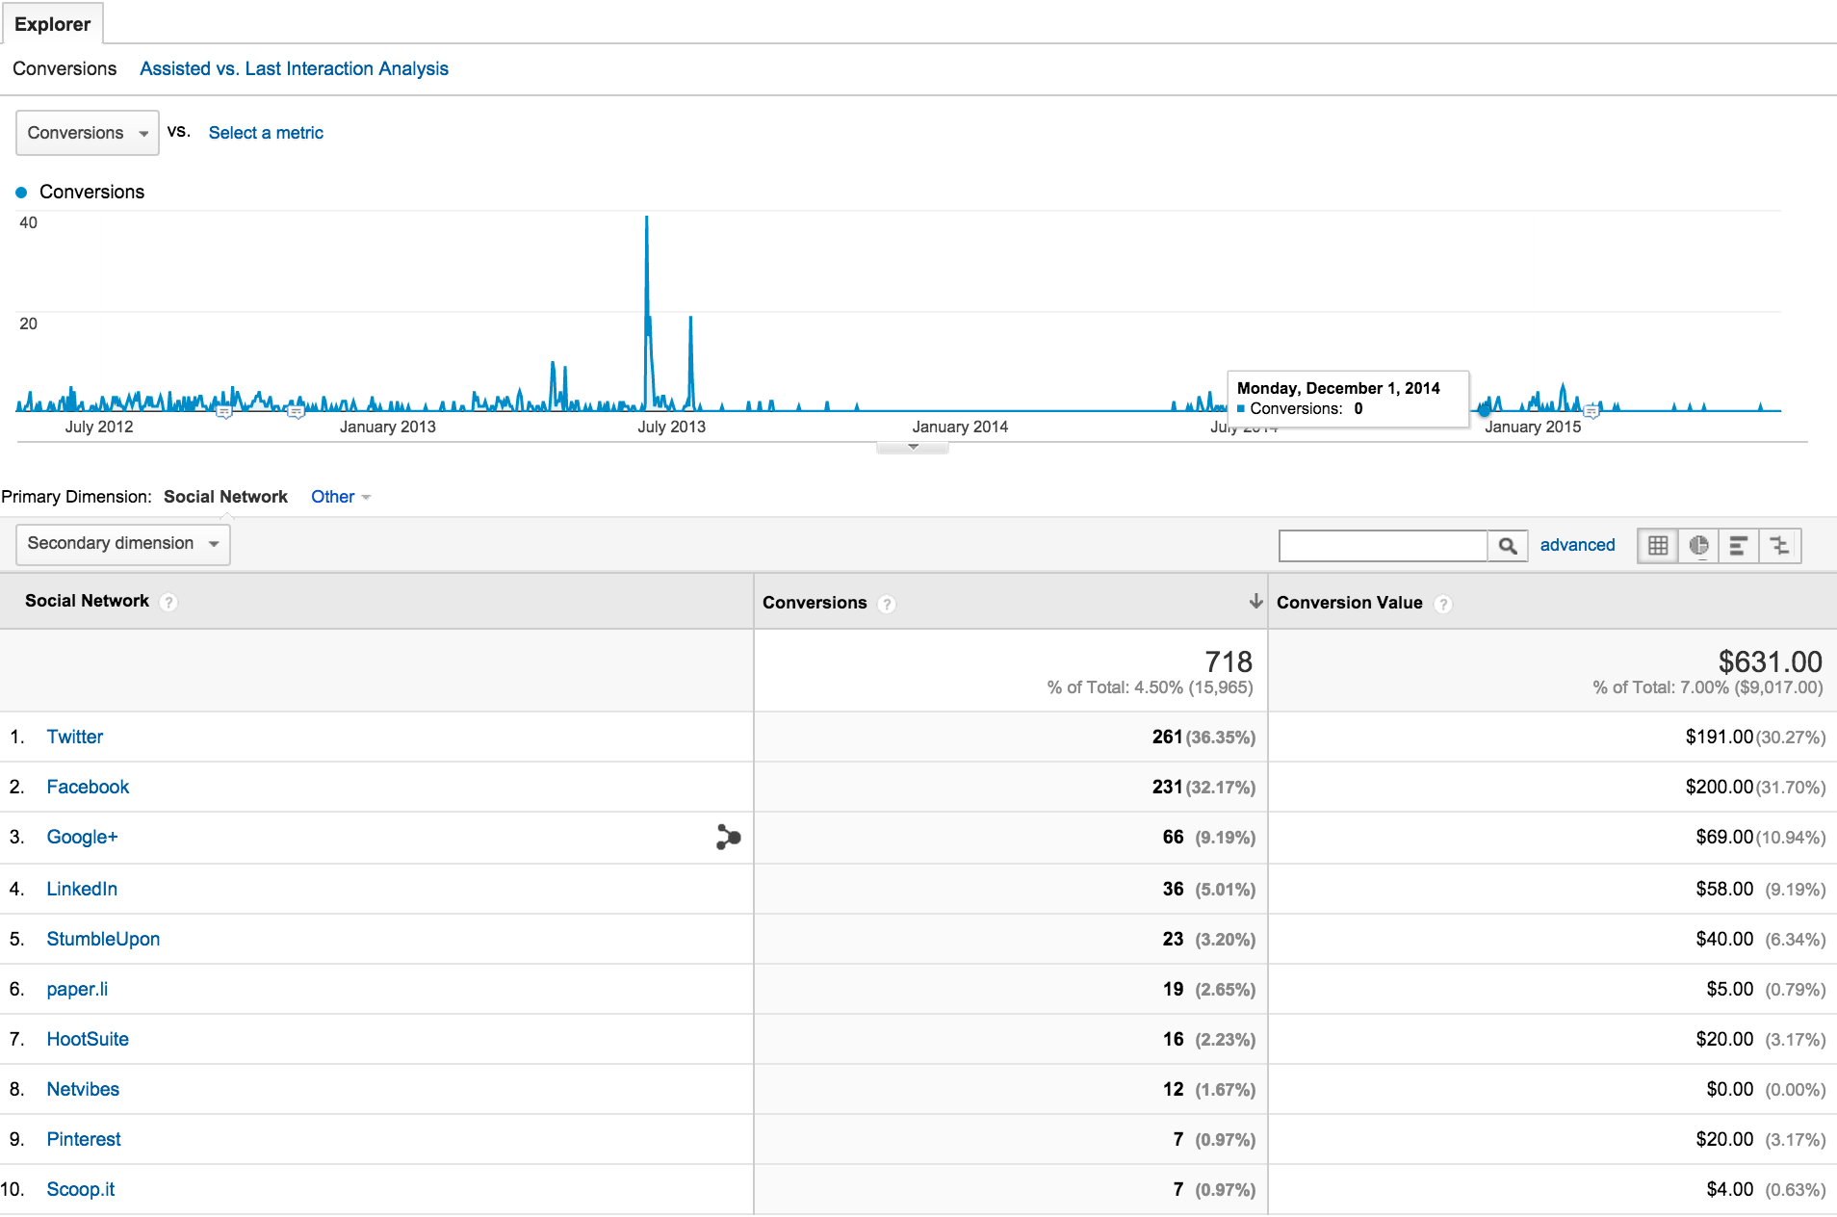The height and width of the screenshot is (1217, 1837).
Task: Click the December 1, 2014 data point
Action: (1484, 411)
